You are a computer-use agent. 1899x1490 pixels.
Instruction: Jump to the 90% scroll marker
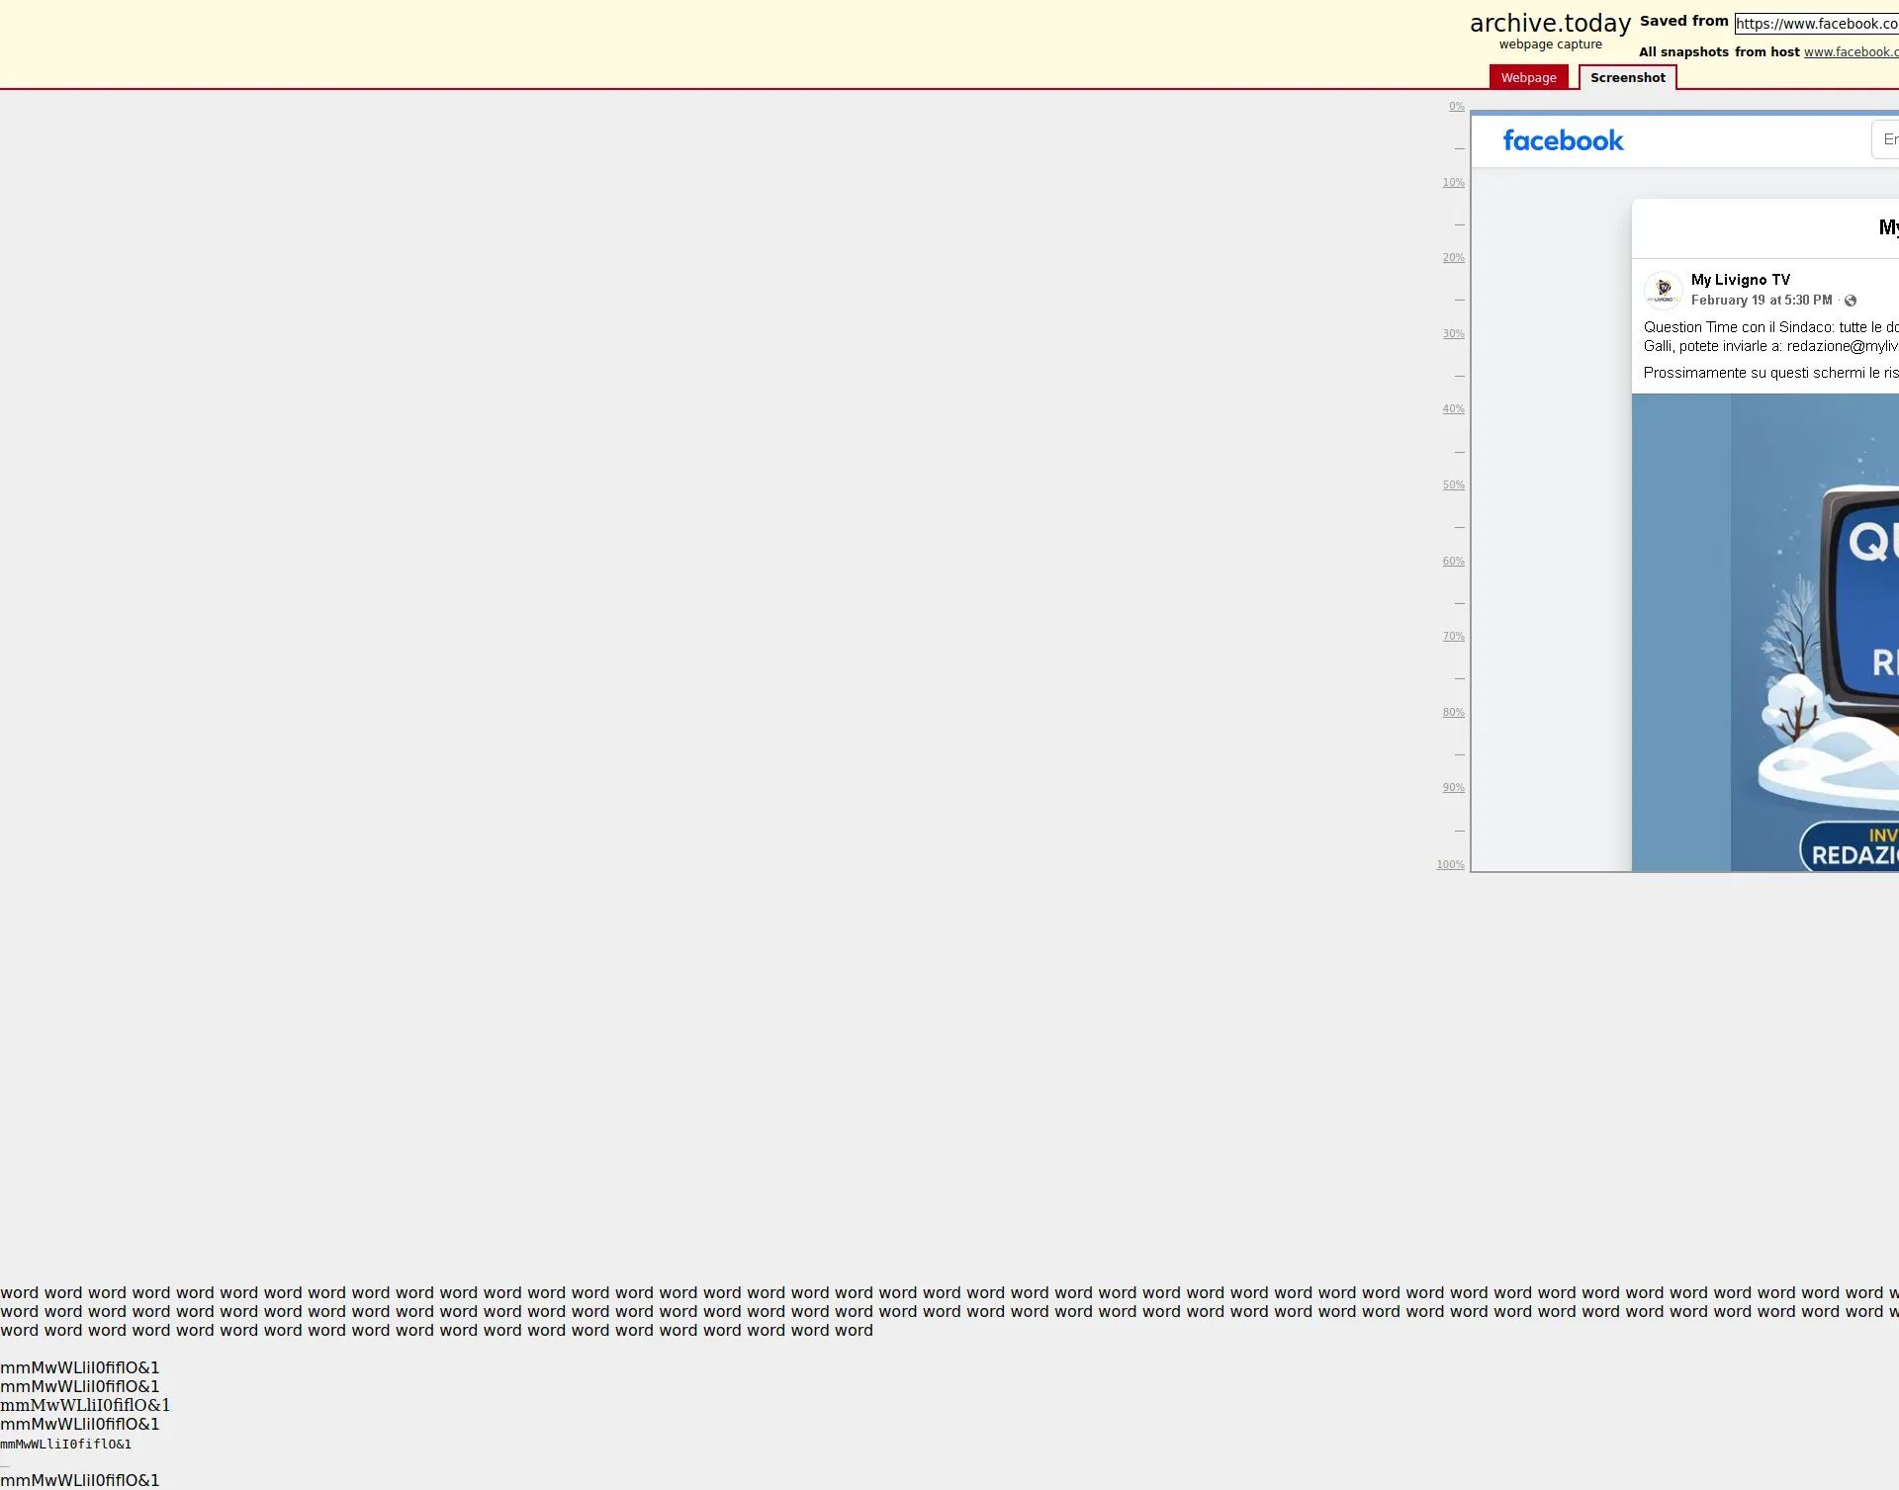point(1453,788)
